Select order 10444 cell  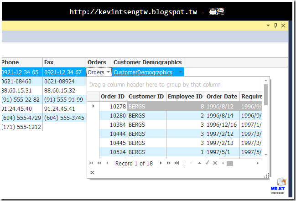click(x=113, y=134)
